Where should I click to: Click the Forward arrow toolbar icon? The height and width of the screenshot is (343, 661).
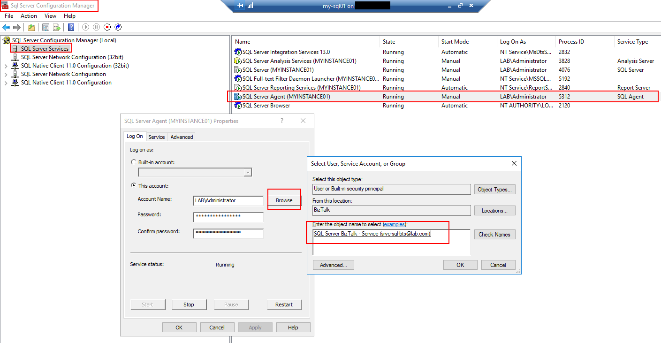click(17, 27)
